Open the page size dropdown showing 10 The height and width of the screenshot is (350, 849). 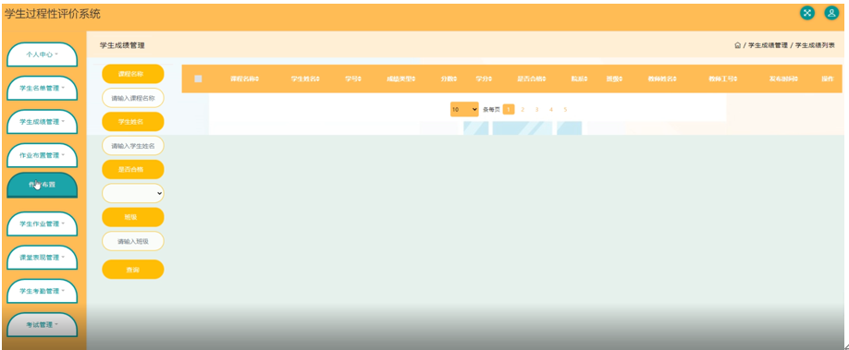click(464, 109)
